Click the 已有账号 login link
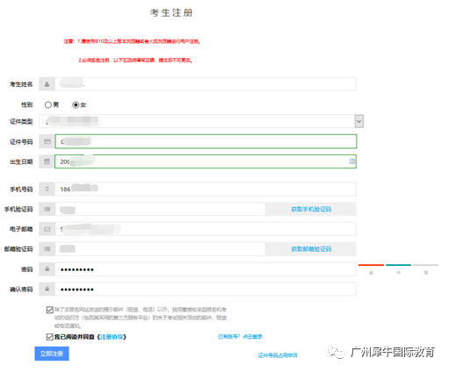The image size is (449, 372). (240, 337)
